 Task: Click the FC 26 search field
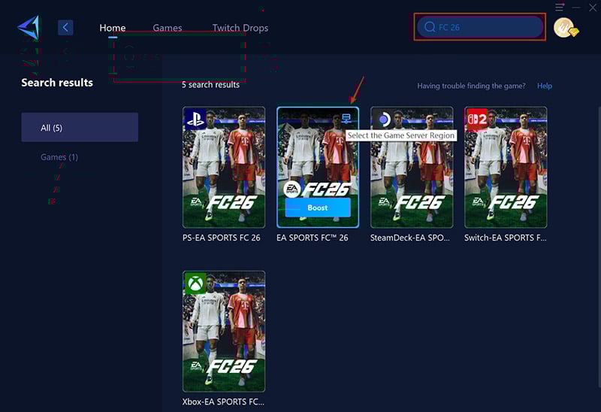(480, 27)
